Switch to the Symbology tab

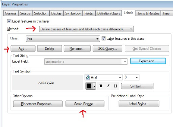(x=73, y=13)
